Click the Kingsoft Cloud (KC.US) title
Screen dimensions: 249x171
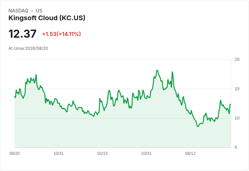[x=47, y=18]
